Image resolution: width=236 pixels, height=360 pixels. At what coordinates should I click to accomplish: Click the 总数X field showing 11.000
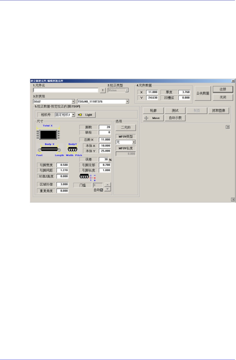(105, 140)
